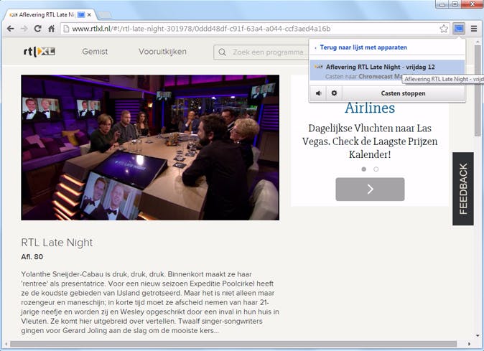Click the RTL XL logo
The image size is (484, 351).
(x=39, y=52)
